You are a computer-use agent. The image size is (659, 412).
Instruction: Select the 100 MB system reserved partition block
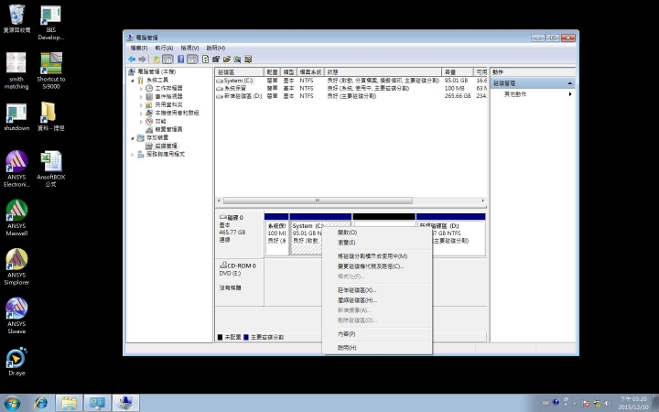pos(276,234)
